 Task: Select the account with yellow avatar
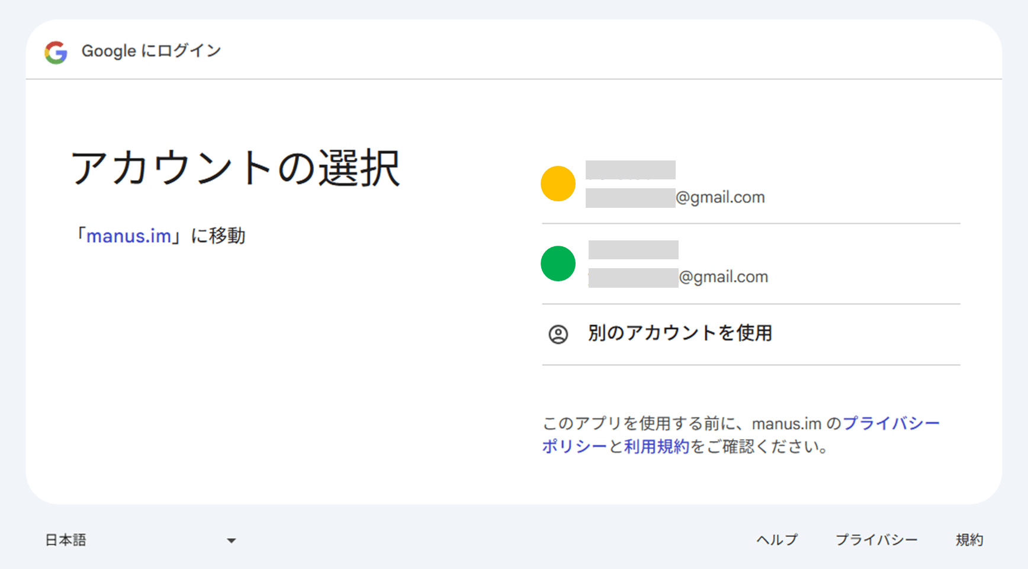click(751, 184)
